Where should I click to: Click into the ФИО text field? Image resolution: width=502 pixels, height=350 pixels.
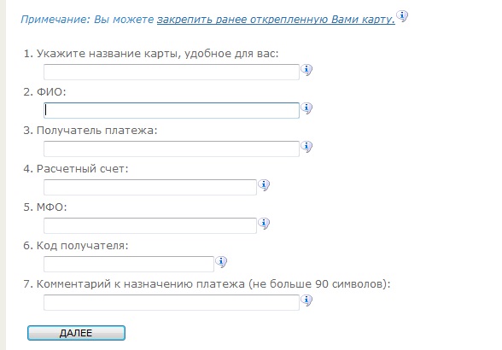[x=172, y=110]
